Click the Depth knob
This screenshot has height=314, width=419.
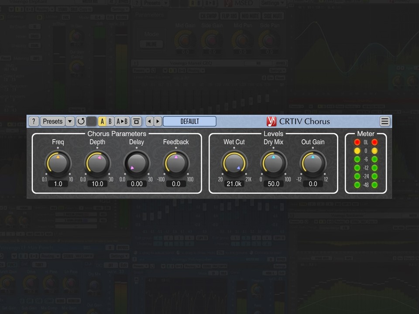[97, 164]
